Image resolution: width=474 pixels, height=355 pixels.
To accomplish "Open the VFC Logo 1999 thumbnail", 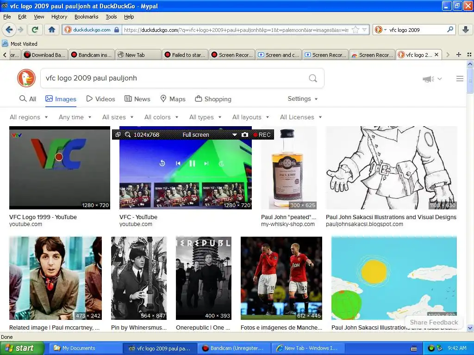I will (60, 167).
